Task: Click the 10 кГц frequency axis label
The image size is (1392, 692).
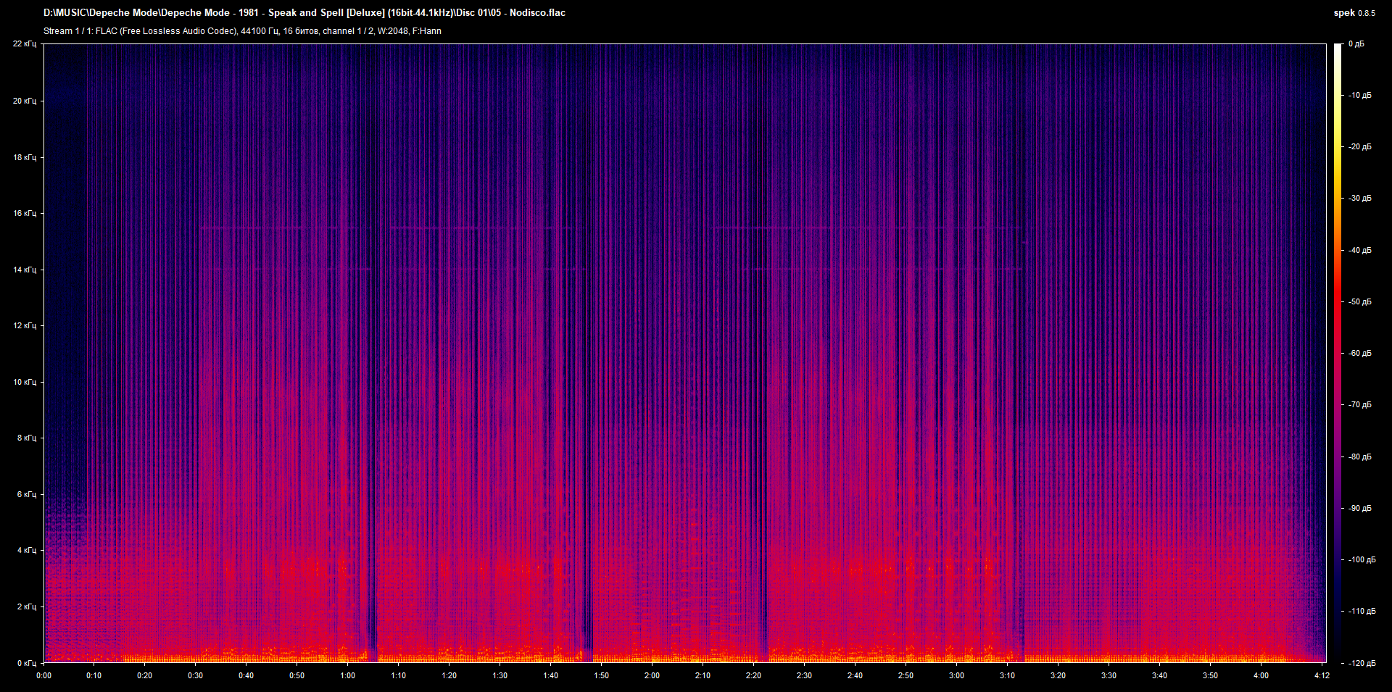Action: pos(24,382)
